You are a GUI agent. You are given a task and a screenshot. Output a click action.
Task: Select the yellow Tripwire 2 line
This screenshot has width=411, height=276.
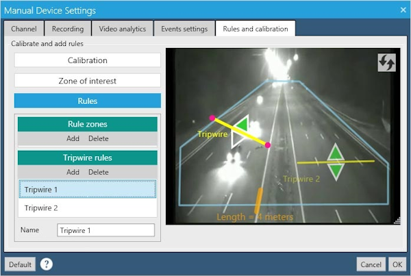tap(336, 162)
